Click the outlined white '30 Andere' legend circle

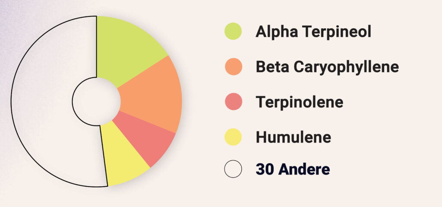(233, 169)
